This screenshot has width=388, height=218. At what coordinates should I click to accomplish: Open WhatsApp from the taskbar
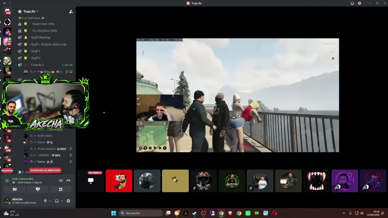pos(248,213)
